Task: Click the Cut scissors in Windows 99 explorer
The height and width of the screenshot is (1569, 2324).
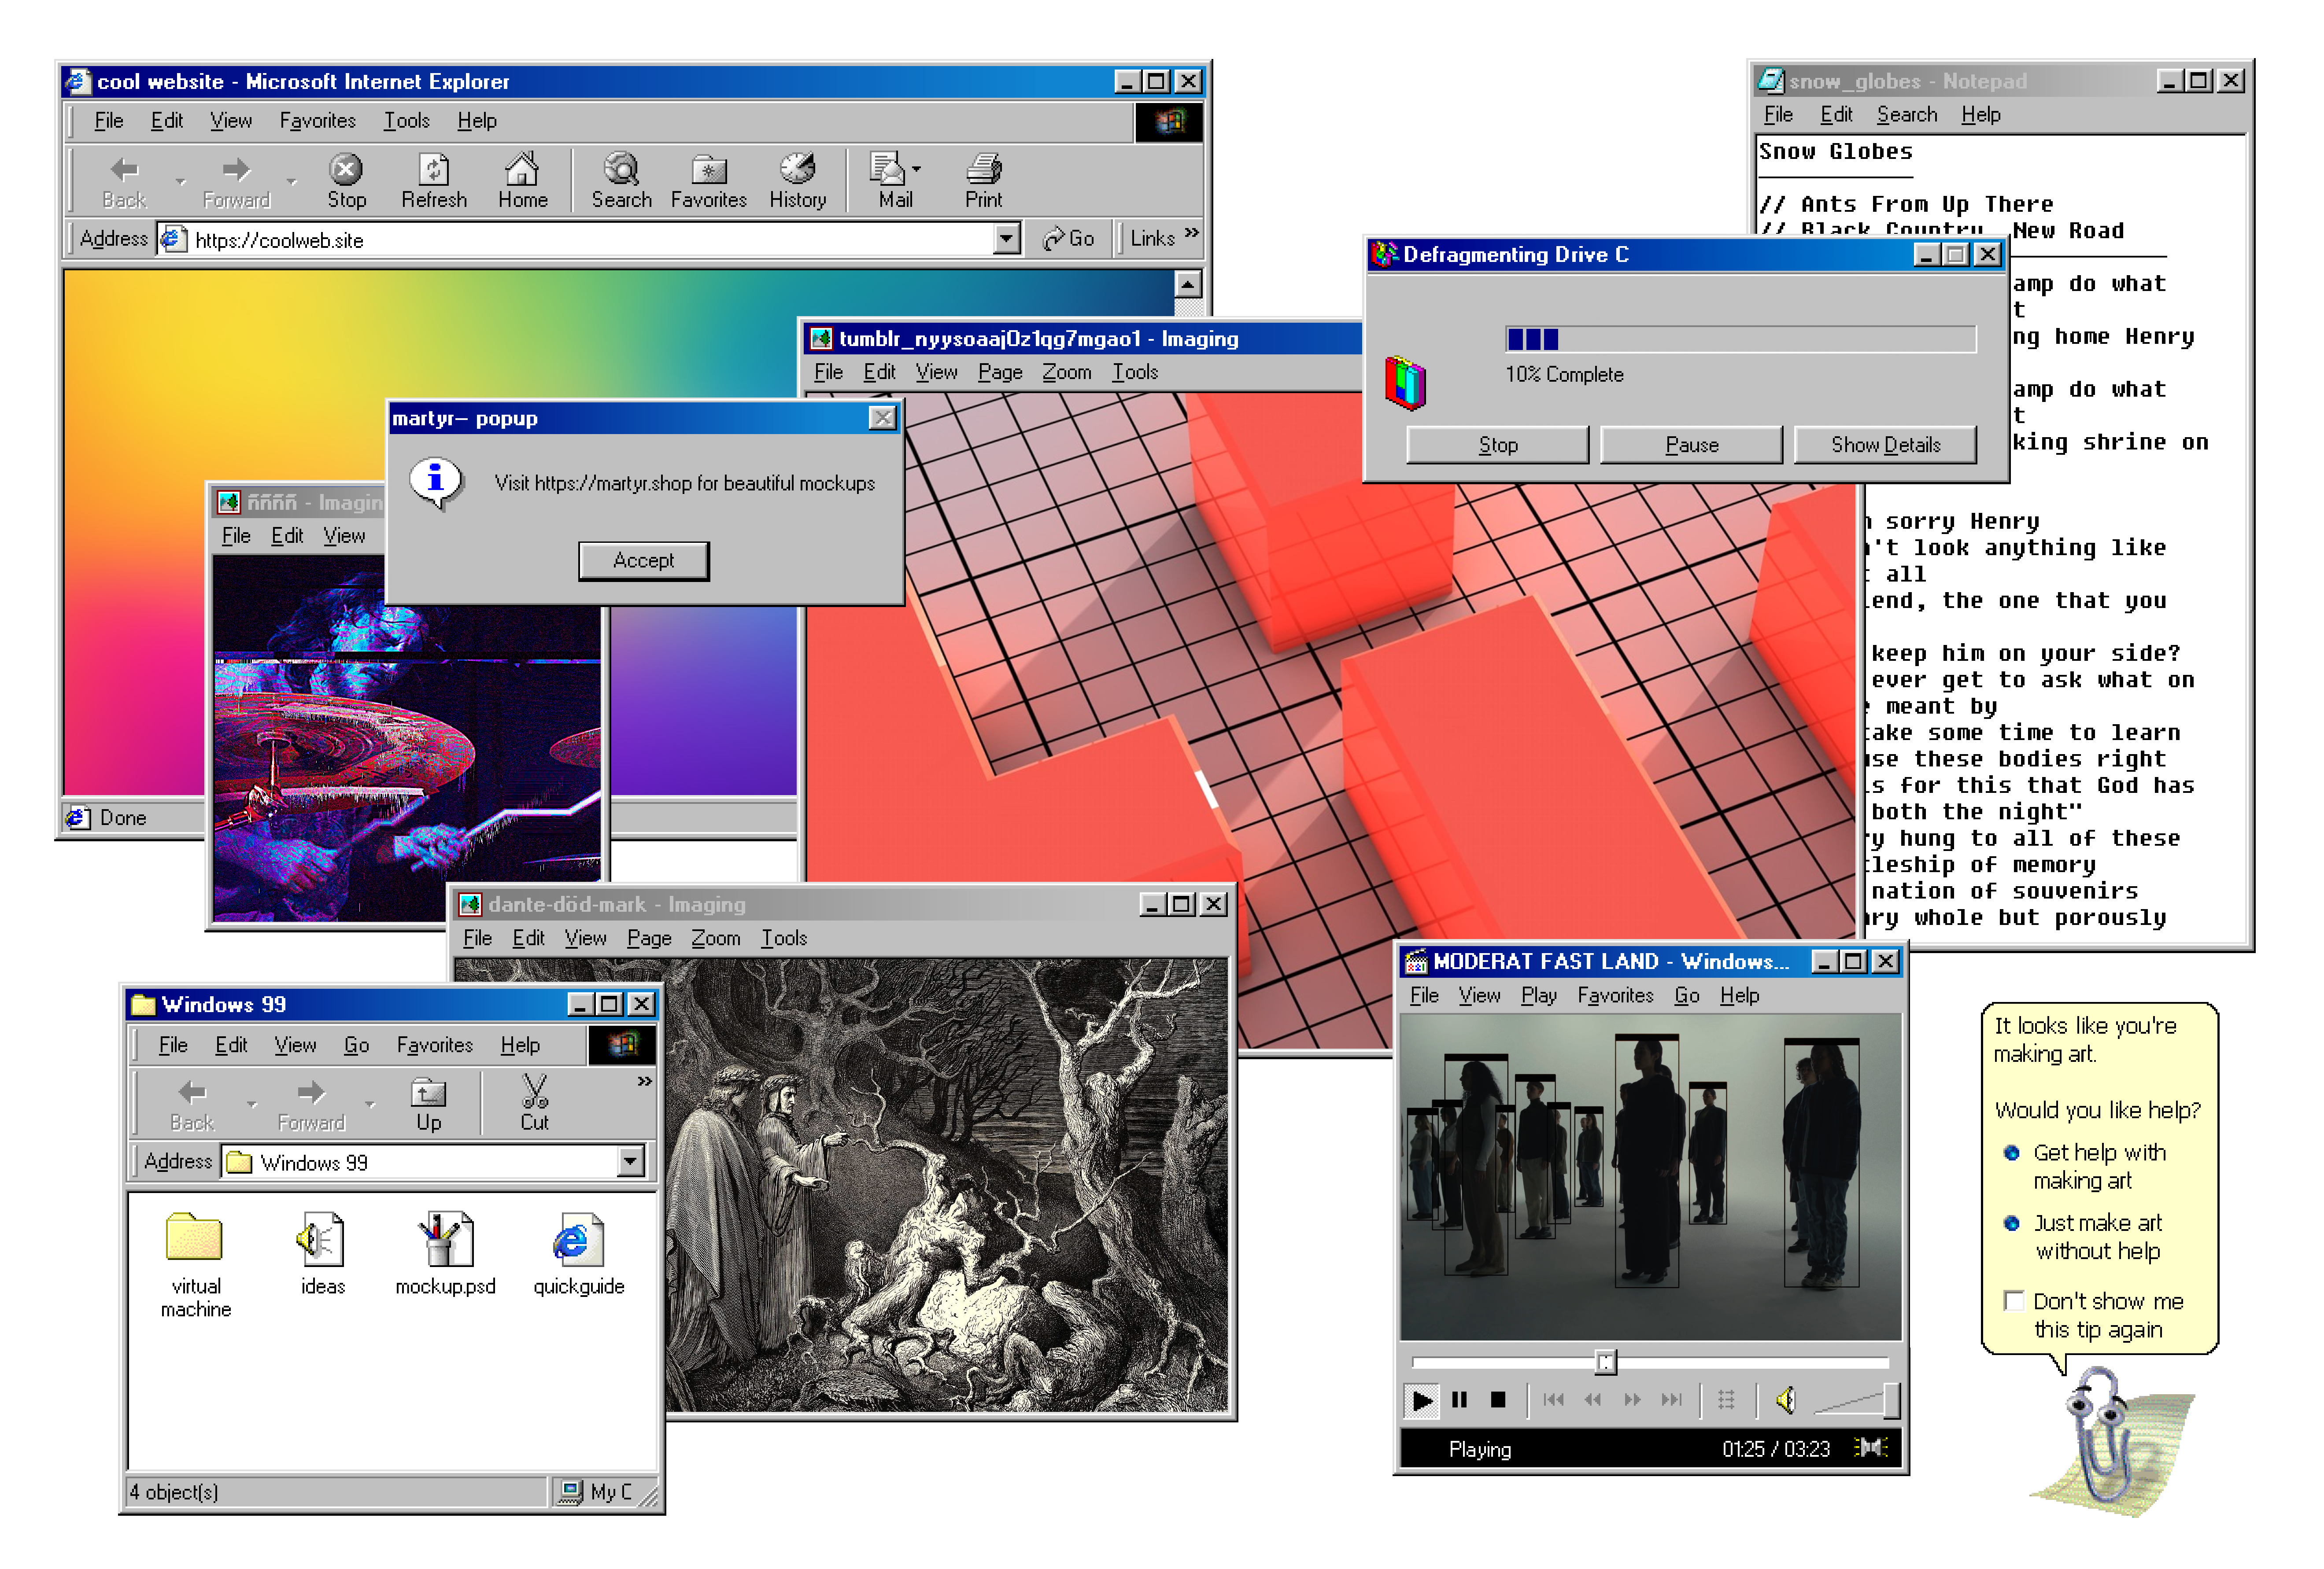Action: point(534,1102)
